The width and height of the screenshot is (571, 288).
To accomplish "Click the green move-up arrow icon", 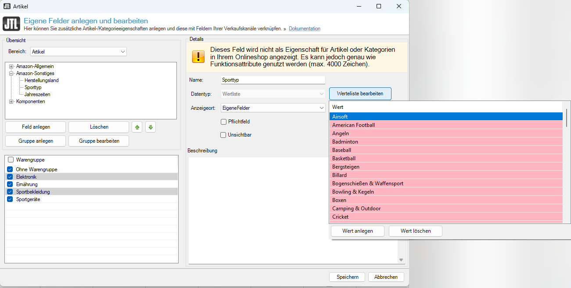I will pyautogui.click(x=137, y=127).
